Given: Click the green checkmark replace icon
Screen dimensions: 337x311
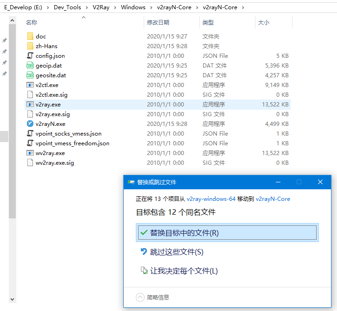Looking at the screenshot, I should [144, 232].
